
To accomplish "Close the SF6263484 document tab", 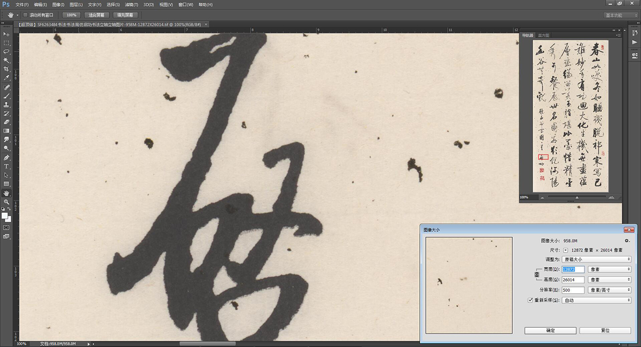I will 206,25.
